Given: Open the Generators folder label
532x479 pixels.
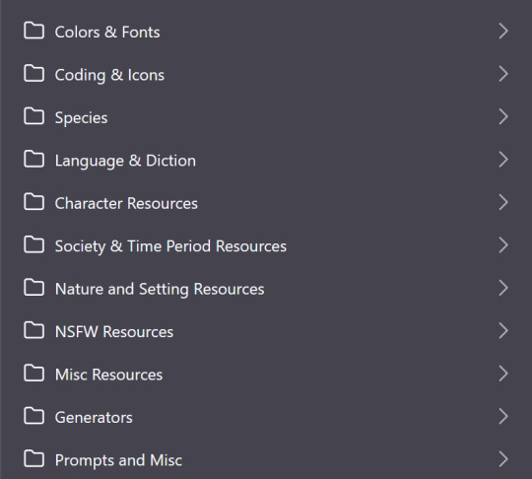Looking at the screenshot, I should (x=94, y=417).
